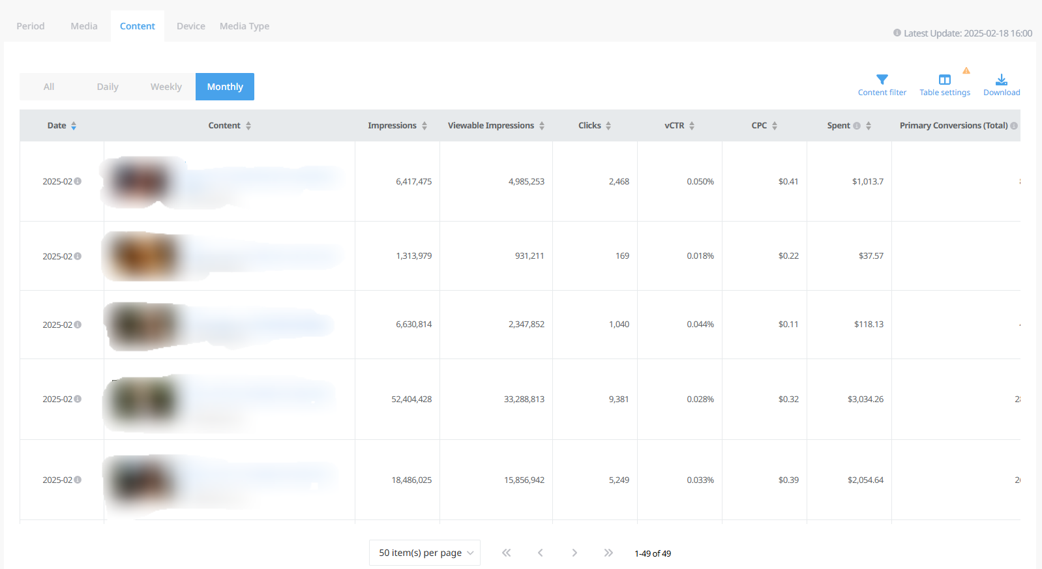Viewport: 1042px width, 569px height.
Task: Sort by Content column arrows
Action: [x=248, y=126]
